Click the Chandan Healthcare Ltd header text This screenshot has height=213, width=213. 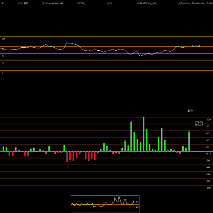coord(195,3)
